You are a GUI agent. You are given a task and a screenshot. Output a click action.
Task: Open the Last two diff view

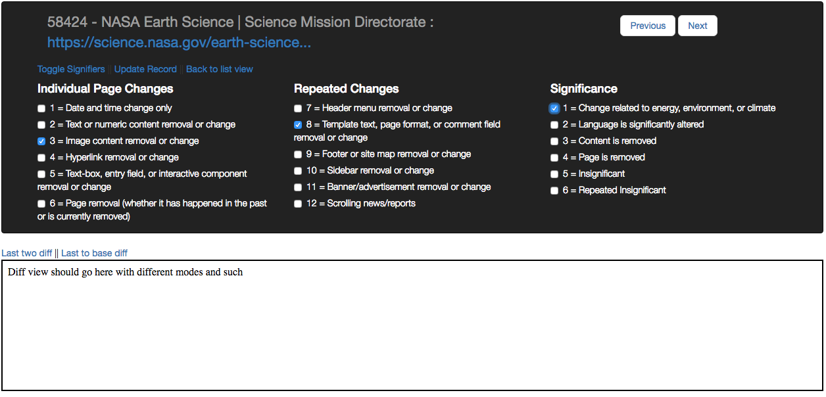(27, 253)
